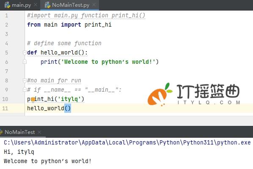Click the comment '#import main.py function print_hi()'
The image size is (253, 169).
(86, 16)
